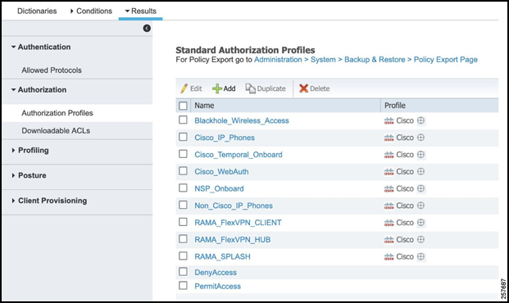The width and height of the screenshot is (509, 303).
Task: Collapse the left navigation panel arrow
Action: (x=147, y=28)
